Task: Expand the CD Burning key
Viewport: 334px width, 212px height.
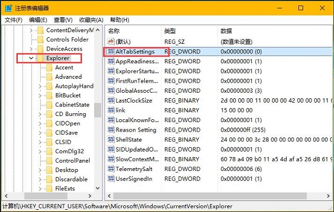Action: [40, 114]
